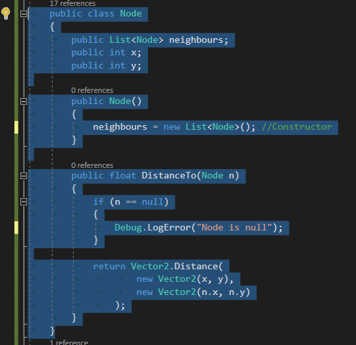Collapse the Node() constructor region

click(24, 101)
